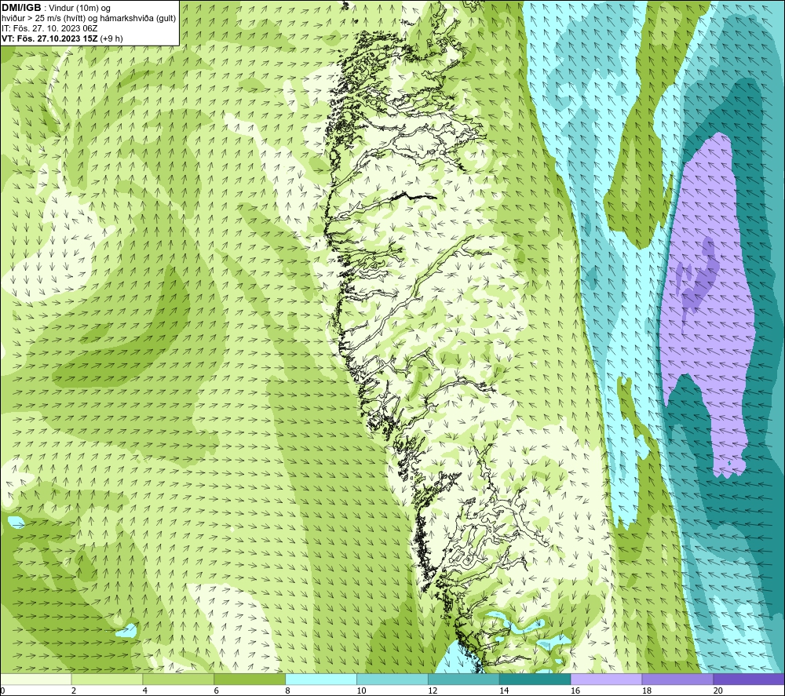This screenshot has height=696, width=785.
Task: Click the "DMI/IGB" title text
Action: click(21, 8)
